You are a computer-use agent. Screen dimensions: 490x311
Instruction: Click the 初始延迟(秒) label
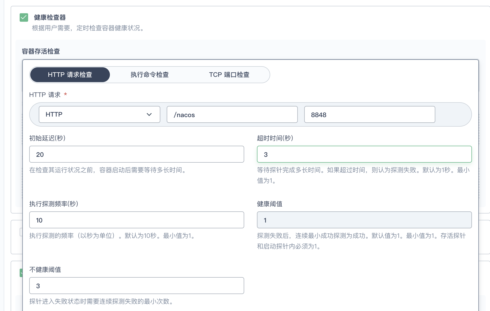tap(47, 138)
